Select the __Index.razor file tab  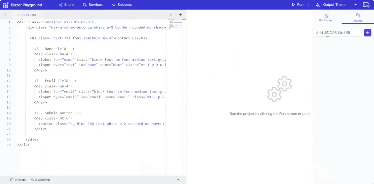click(26, 15)
